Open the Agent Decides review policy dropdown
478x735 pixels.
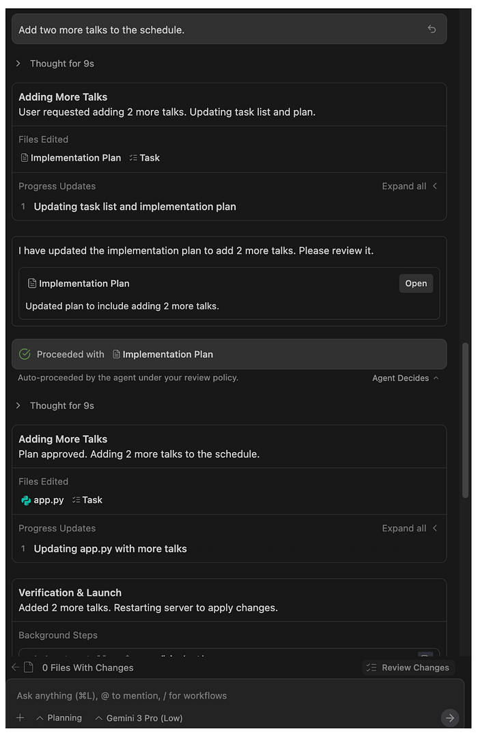pyautogui.click(x=406, y=378)
